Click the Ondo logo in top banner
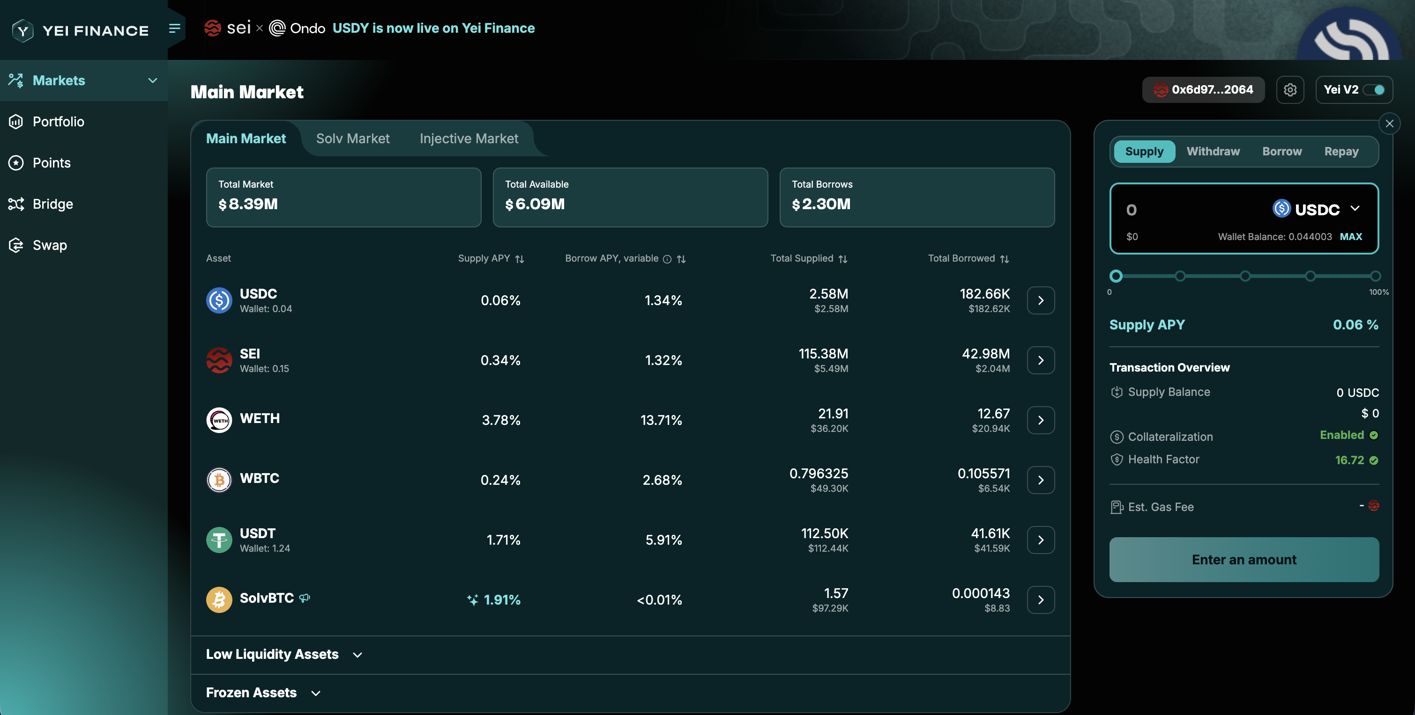This screenshot has height=715, width=1415. point(297,28)
